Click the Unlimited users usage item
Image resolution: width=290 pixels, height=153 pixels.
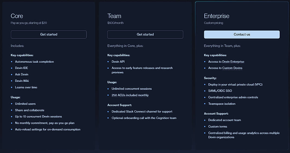pos(25,104)
